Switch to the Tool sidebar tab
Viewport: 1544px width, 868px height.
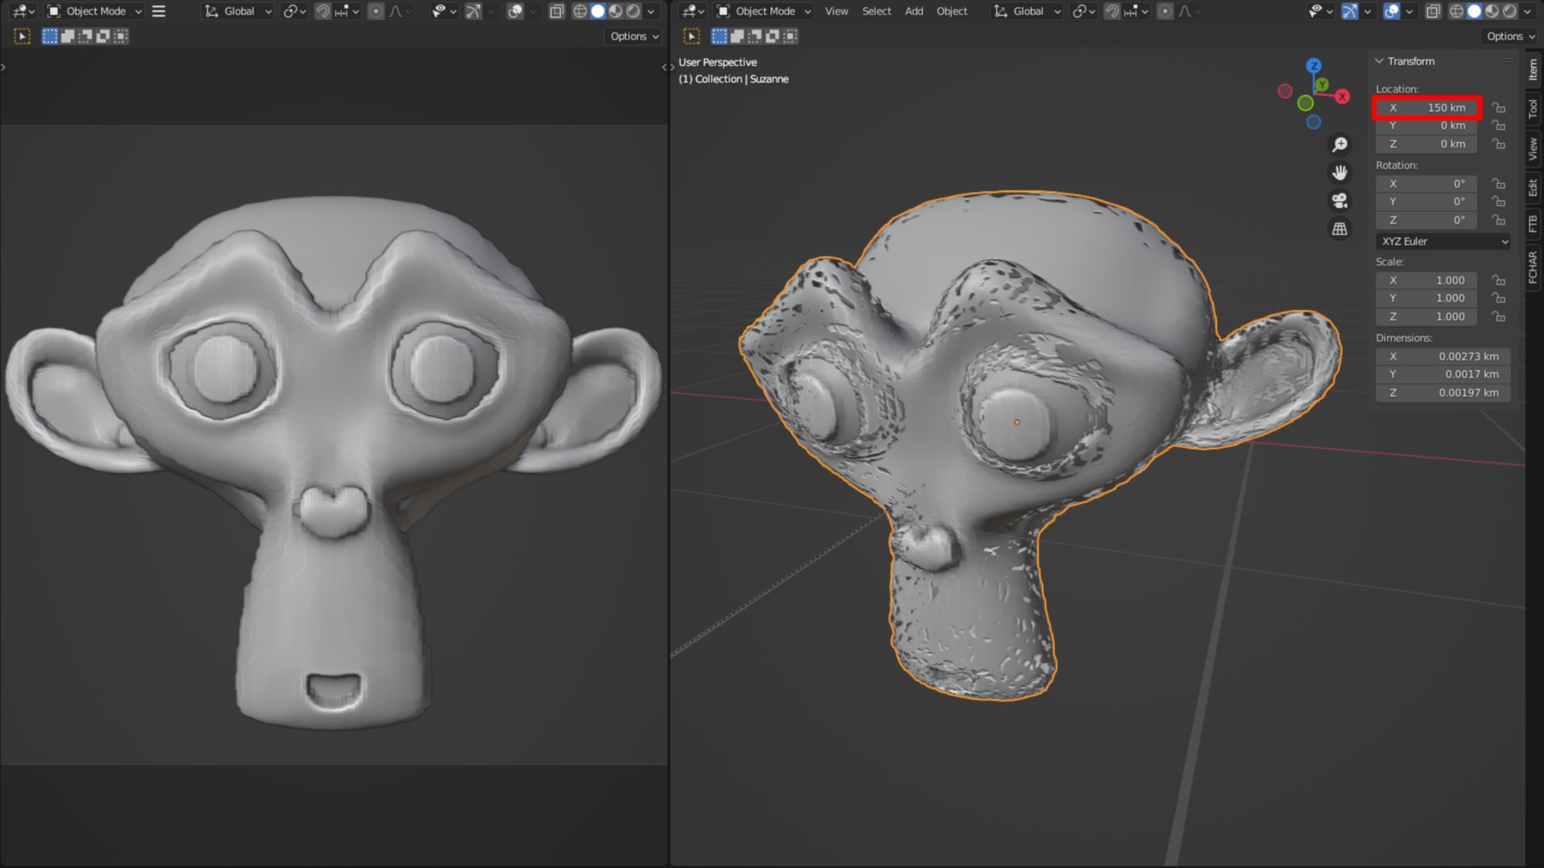tap(1533, 108)
